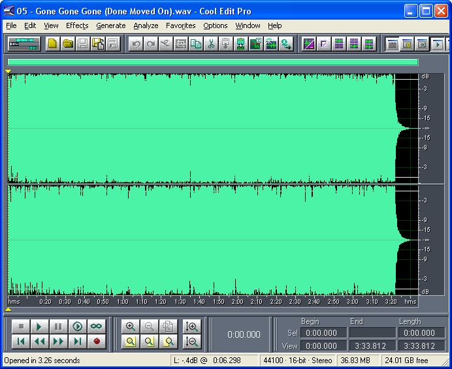Click the Zoom In vertically icon

pos(191,327)
